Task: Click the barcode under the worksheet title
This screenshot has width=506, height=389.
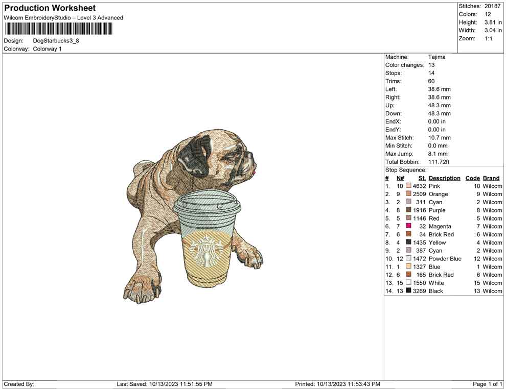Action: [x=58, y=29]
